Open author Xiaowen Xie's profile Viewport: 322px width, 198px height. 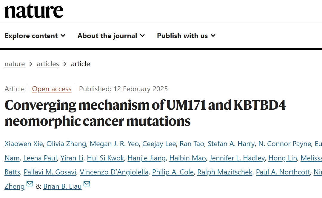[24, 144]
